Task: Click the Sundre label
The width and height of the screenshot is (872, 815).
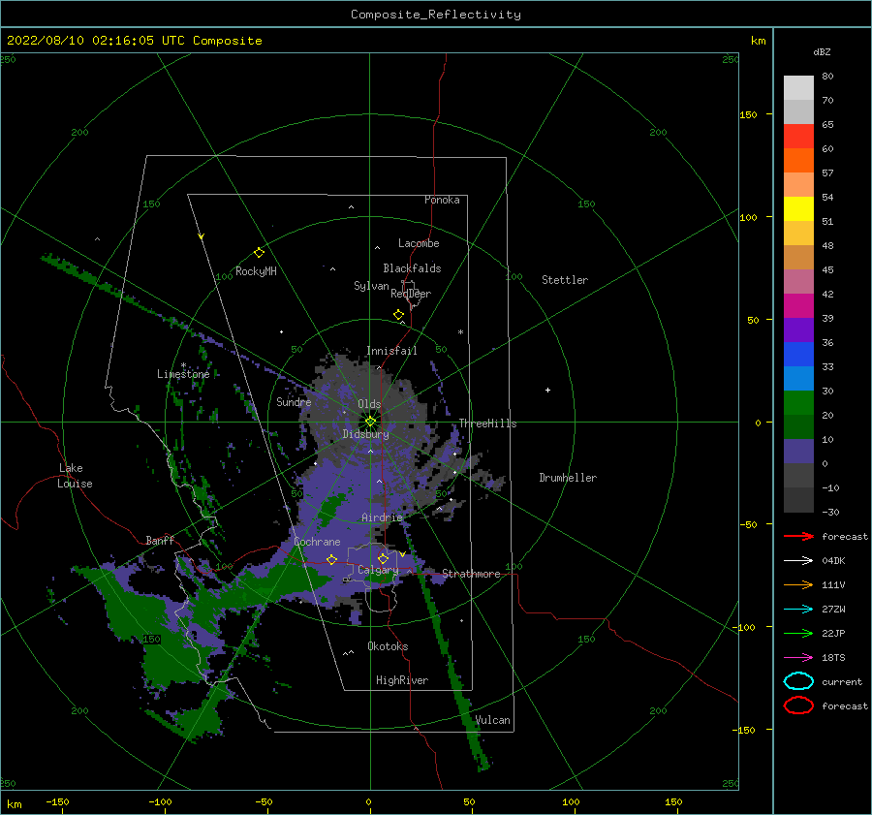Action: pos(294,401)
